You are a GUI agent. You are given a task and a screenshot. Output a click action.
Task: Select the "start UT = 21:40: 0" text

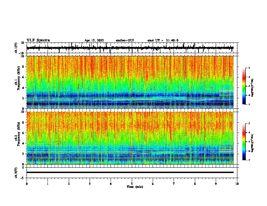(x=163, y=40)
